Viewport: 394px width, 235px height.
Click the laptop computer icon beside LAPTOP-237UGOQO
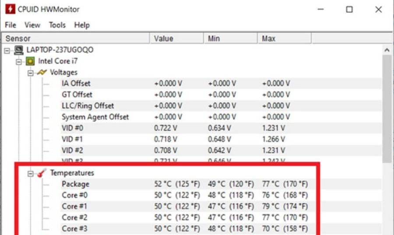(18, 50)
